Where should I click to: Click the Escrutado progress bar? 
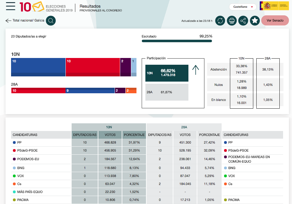pos(177,40)
